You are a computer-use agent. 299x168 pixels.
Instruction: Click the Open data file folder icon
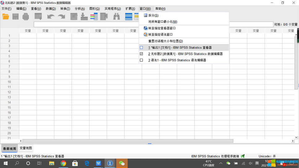(6, 17)
